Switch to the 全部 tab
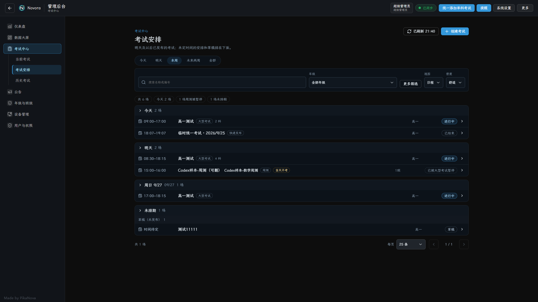This screenshot has width=538, height=302. [x=213, y=60]
